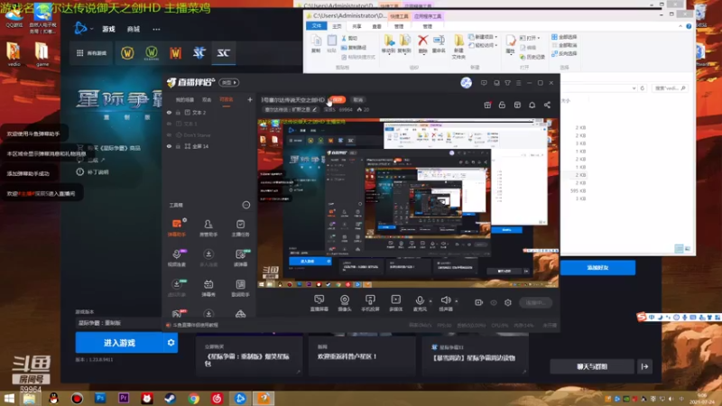Expand microphone options arrow
Image resolution: width=722 pixels, height=406 pixels.
point(430,301)
